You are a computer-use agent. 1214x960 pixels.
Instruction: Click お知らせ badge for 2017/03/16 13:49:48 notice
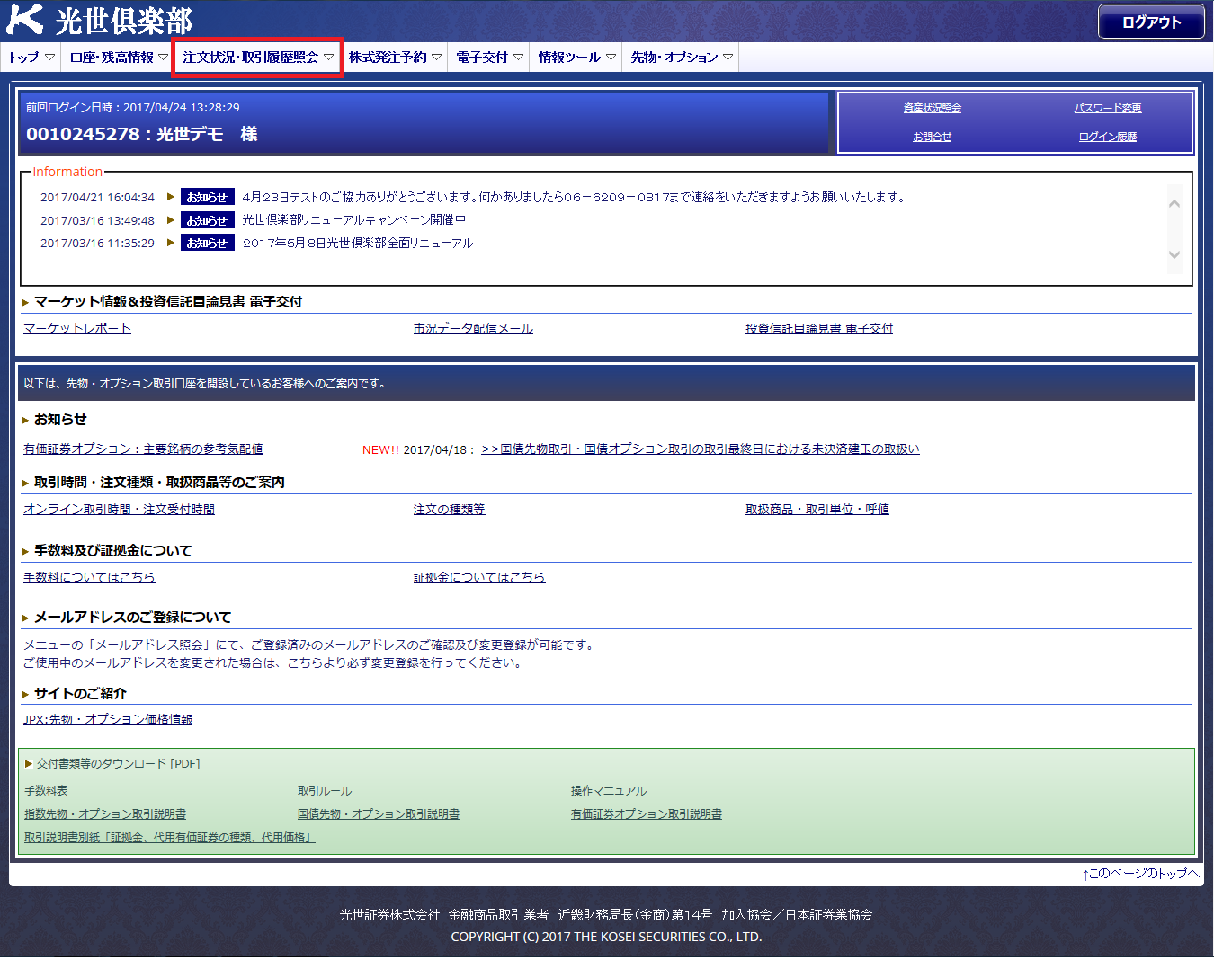click(207, 220)
